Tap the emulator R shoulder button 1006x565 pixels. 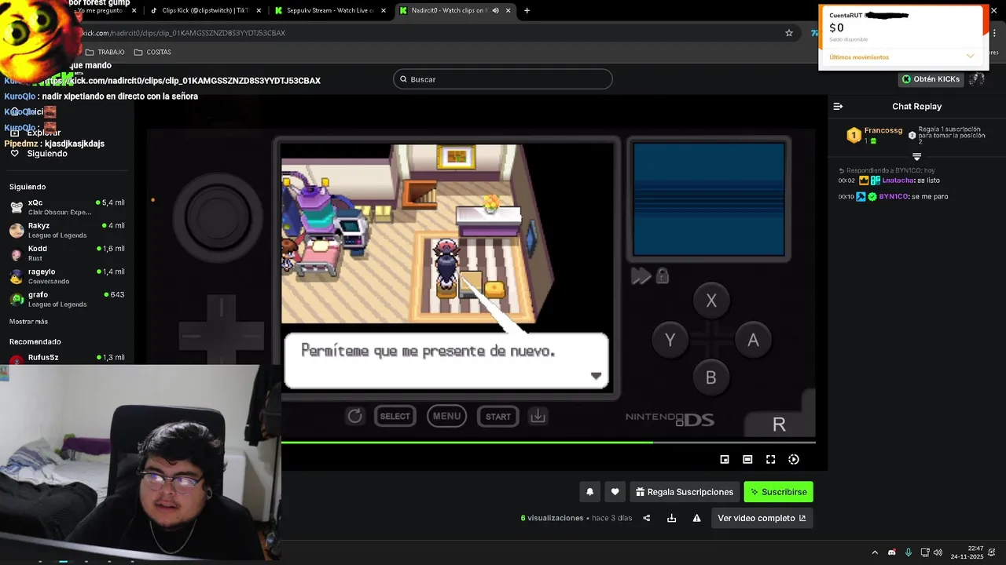779,424
